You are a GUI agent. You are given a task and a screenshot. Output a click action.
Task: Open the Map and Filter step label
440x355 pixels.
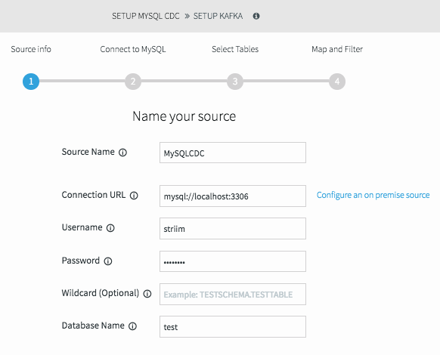337,49
